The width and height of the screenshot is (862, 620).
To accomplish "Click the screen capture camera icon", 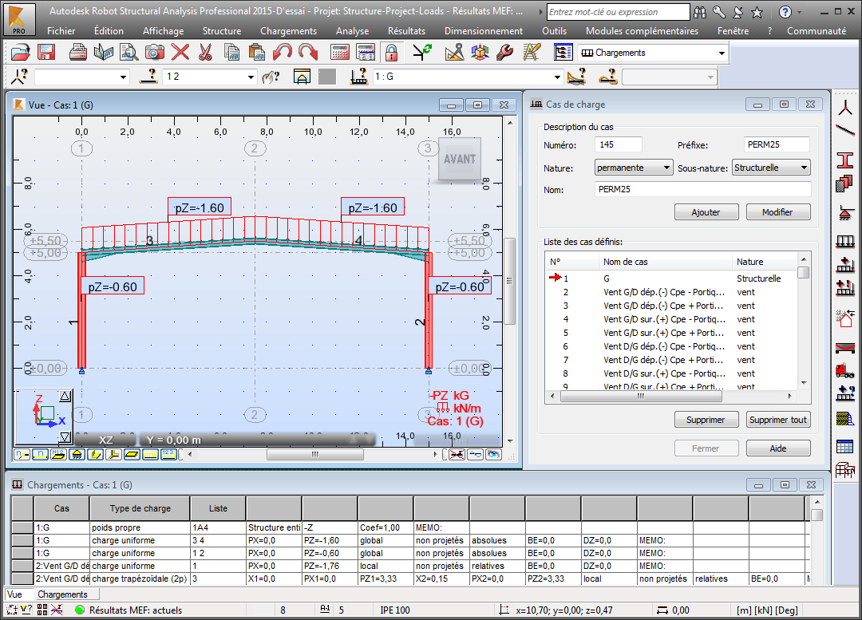I will click(154, 53).
